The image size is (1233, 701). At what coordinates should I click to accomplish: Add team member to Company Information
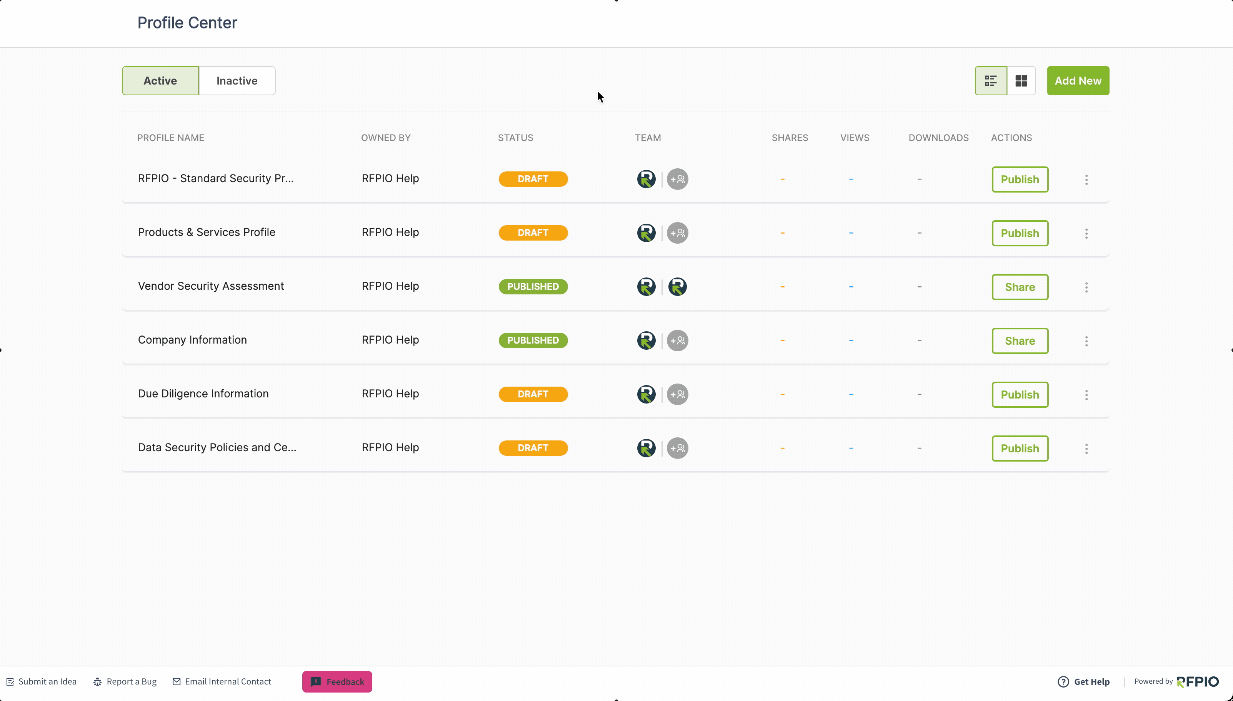678,341
